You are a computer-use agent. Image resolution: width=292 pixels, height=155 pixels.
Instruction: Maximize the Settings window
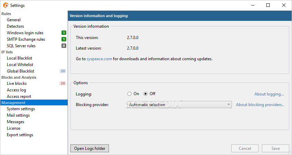tap(268, 5)
